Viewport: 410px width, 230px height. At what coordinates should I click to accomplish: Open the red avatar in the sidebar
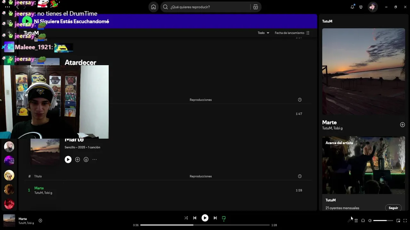pyautogui.click(x=9, y=204)
